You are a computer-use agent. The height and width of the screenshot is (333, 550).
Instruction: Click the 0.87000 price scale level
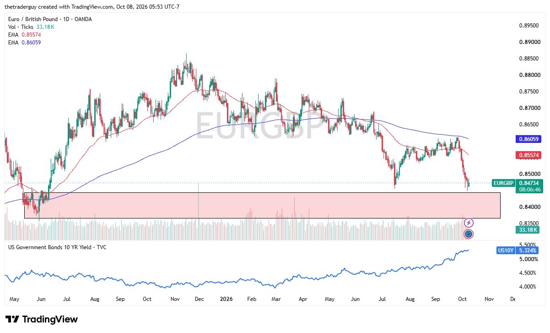[x=529, y=108]
